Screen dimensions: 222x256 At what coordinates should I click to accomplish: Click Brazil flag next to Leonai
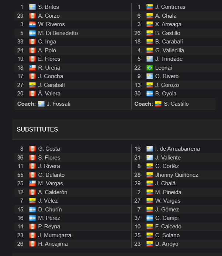click(x=150, y=68)
